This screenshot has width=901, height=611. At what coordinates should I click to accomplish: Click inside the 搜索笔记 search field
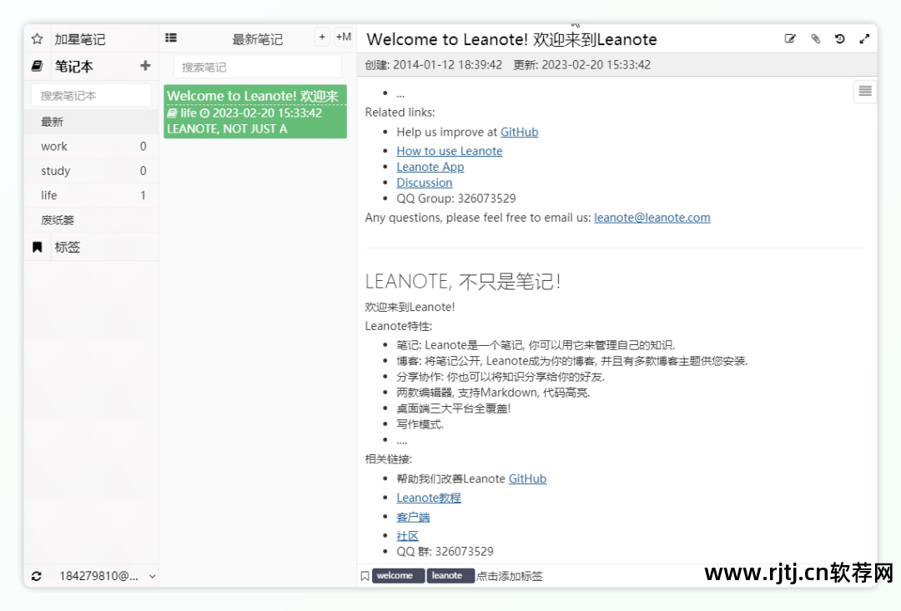257,67
